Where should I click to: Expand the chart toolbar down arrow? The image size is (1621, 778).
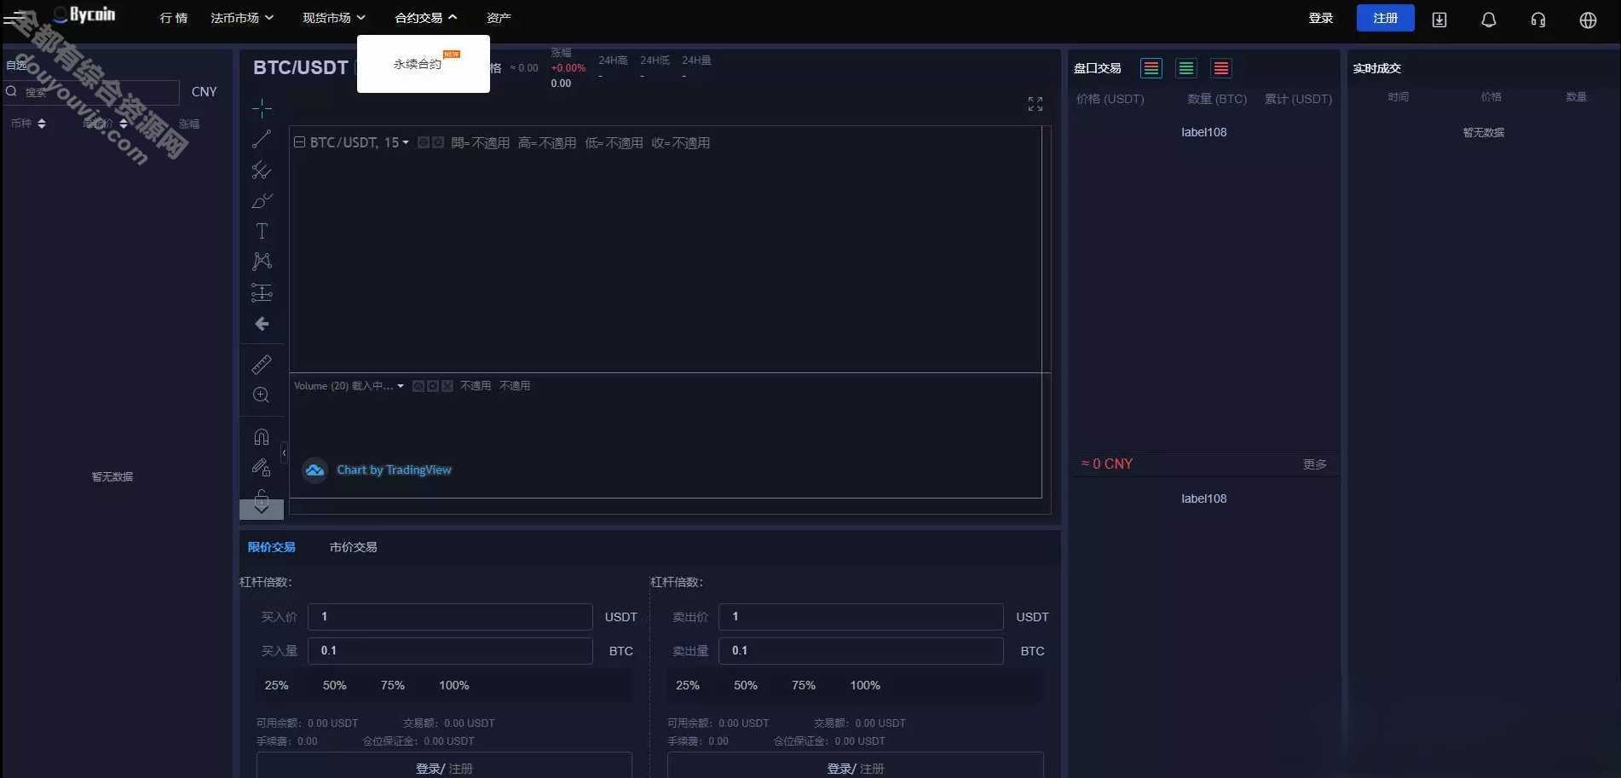point(262,508)
